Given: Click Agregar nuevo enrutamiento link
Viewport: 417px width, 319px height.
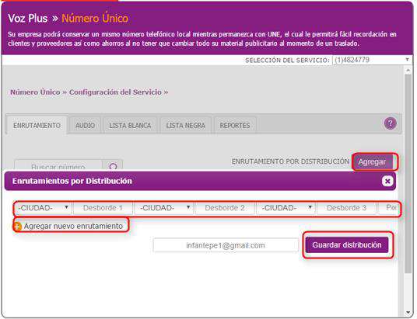Looking at the screenshot, I should click(x=73, y=227).
